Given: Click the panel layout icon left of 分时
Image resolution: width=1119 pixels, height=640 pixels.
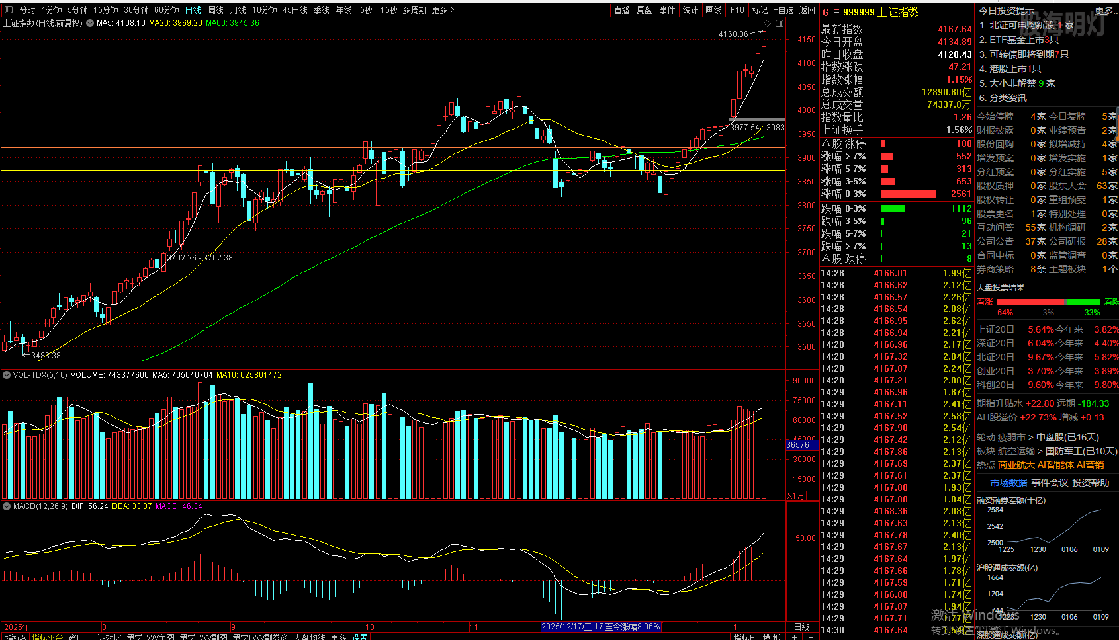Looking at the screenshot, I should click(9, 11).
